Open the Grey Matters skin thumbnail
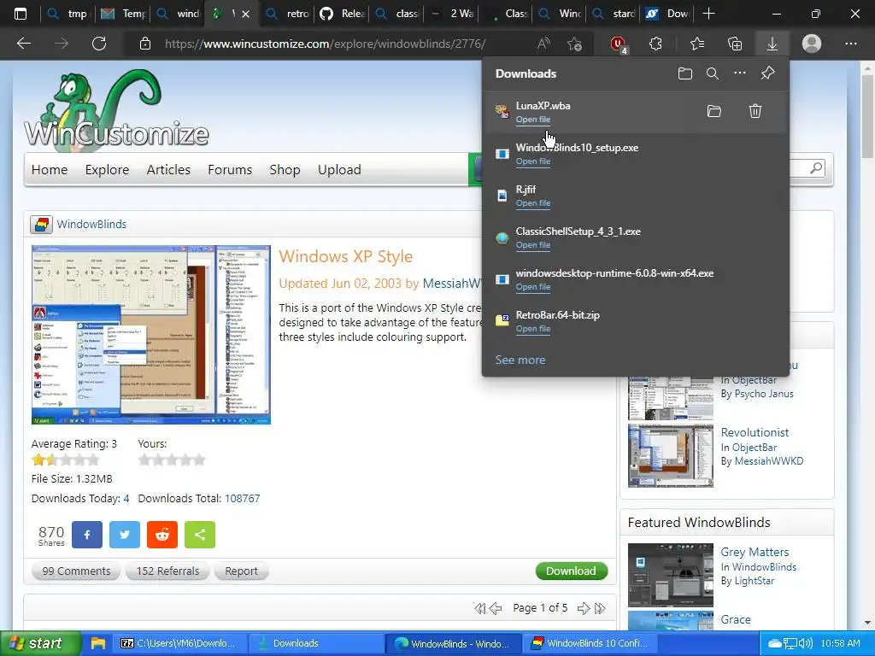This screenshot has height=656, width=875. (670, 575)
